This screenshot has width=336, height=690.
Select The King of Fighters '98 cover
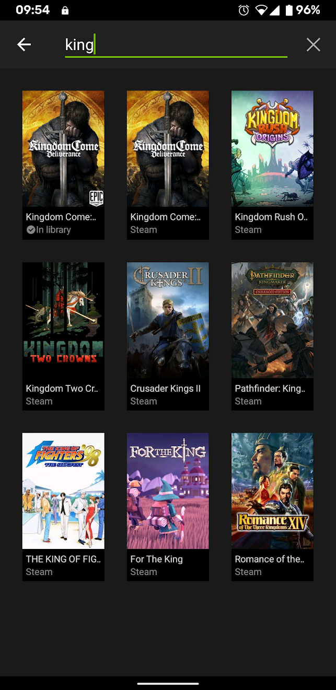click(x=63, y=491)
